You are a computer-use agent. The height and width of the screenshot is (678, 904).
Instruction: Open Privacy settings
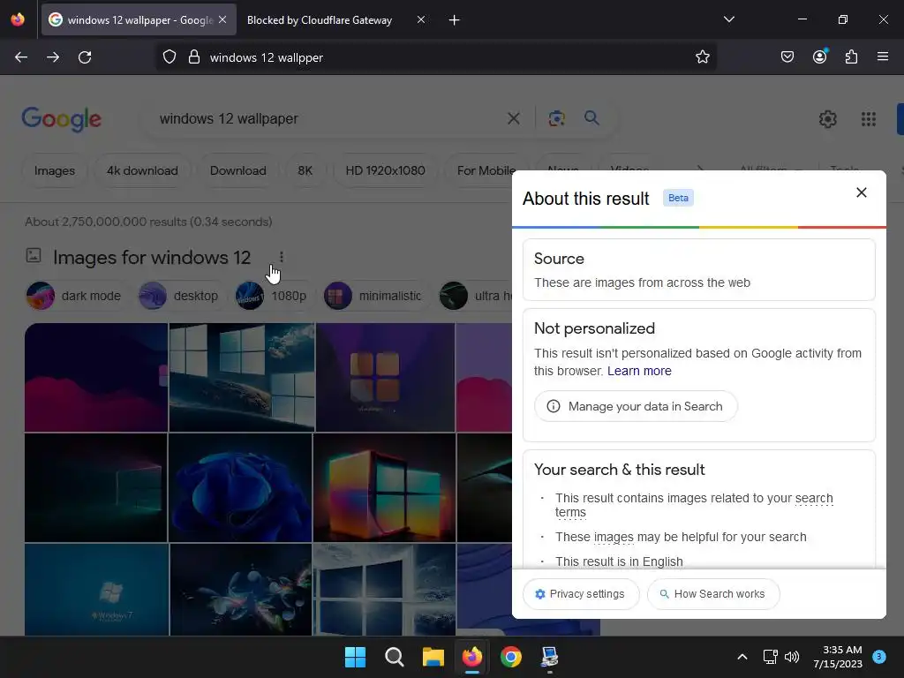click(x=581, y=594)
